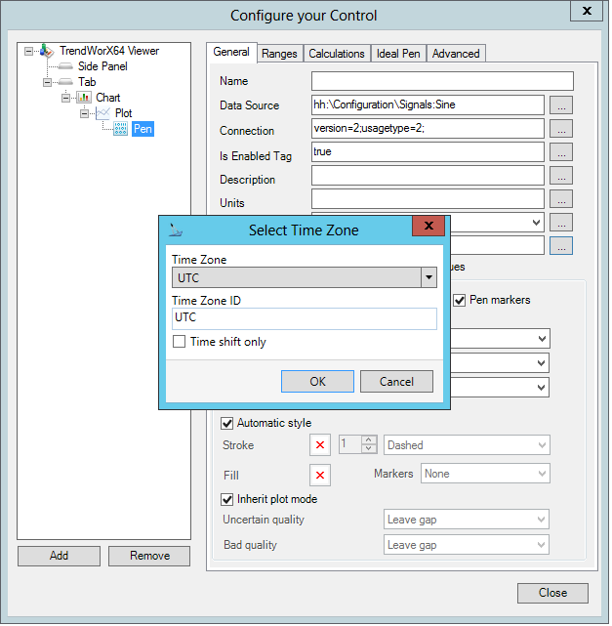Open the Time Zone dropdown

(x=428, y=278)
